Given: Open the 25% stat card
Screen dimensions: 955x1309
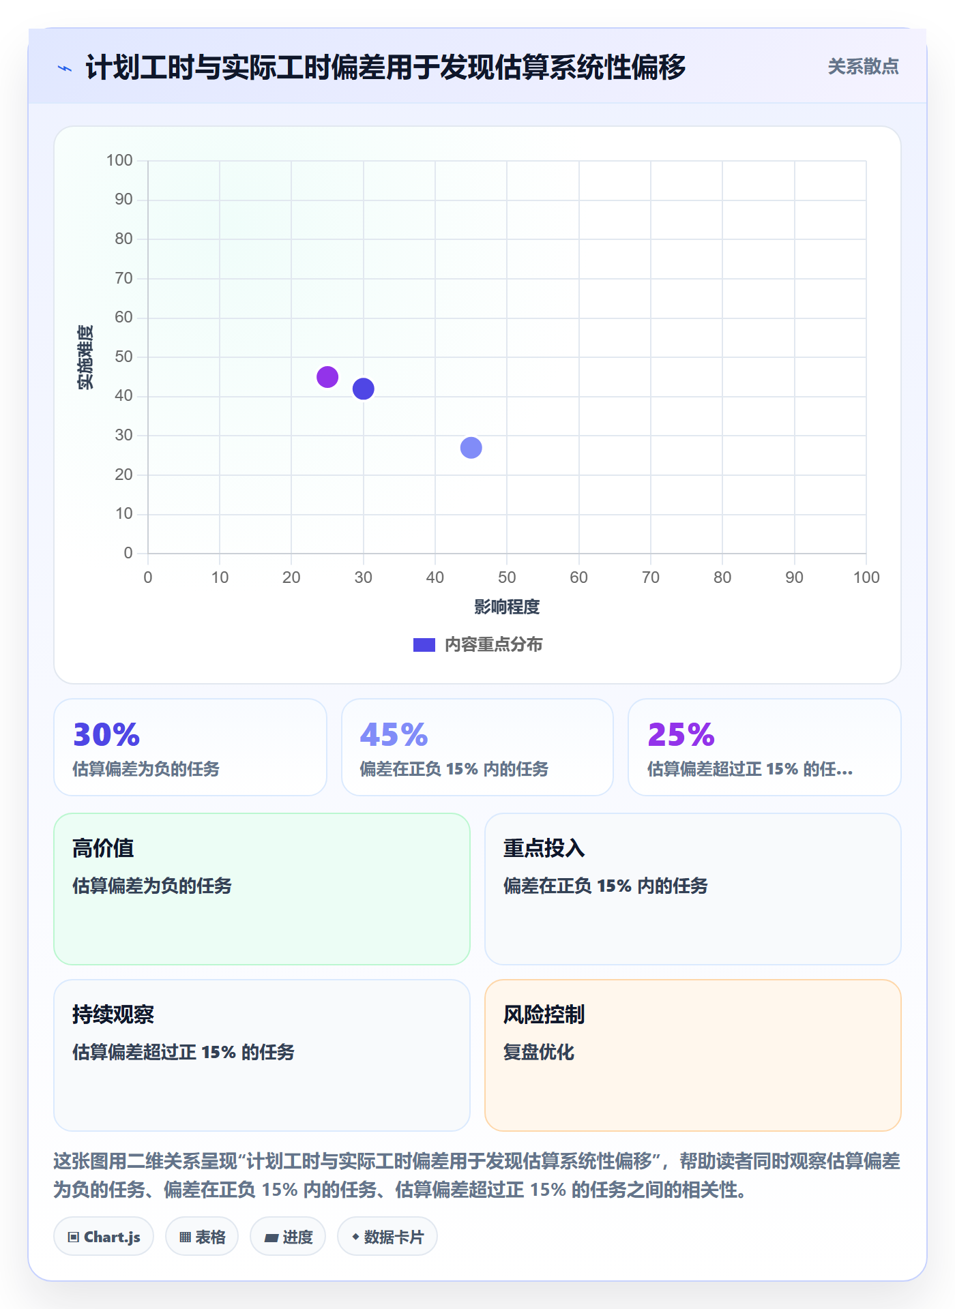Looking at the screenshot, I should coord(765,747).
